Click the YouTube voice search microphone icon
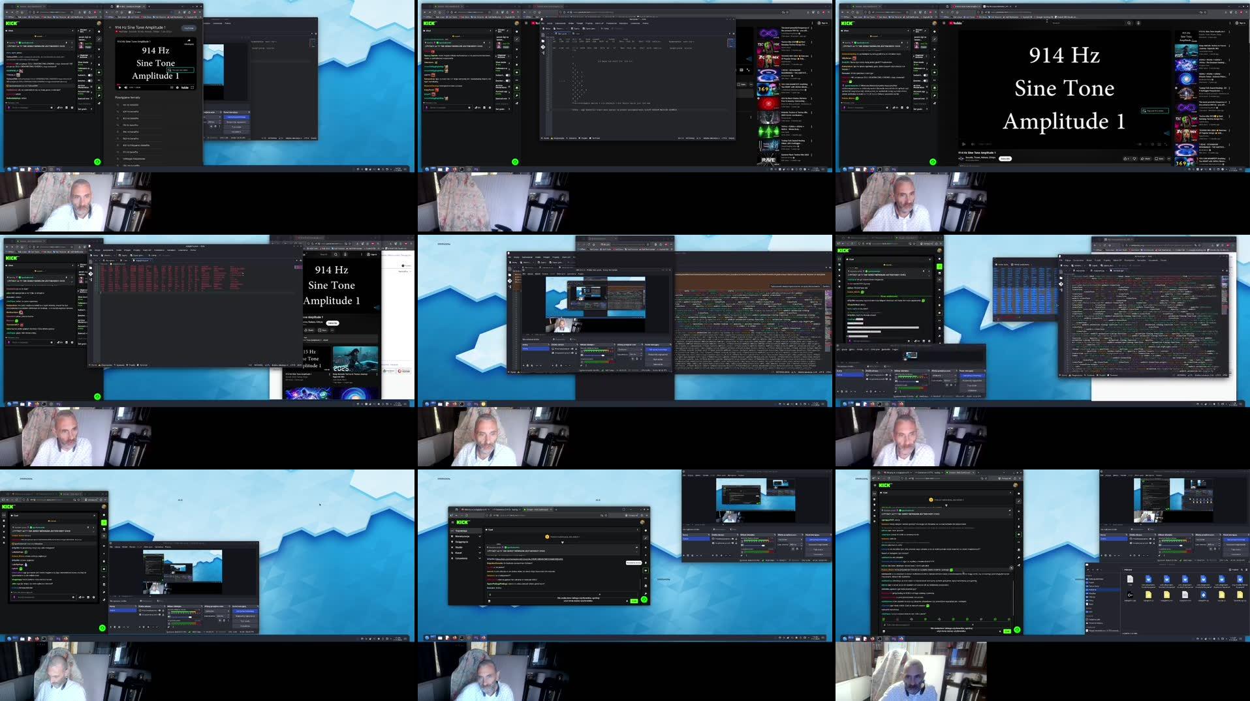The width and height of the screenshot is (1250, 701). 1139,23
